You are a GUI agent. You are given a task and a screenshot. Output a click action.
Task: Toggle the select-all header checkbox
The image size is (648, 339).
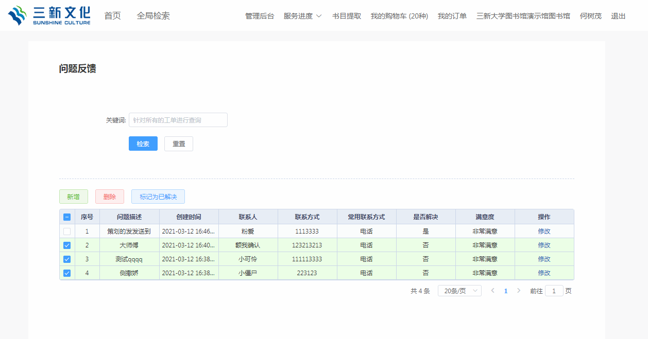(x=67, y=217)
